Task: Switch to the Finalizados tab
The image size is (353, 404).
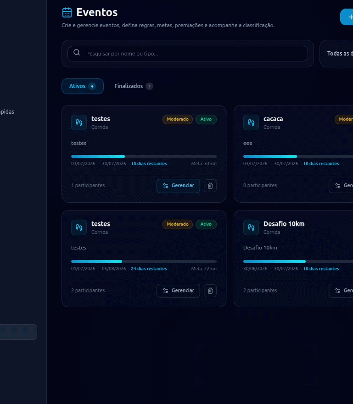Action: [x=134, y=86]
